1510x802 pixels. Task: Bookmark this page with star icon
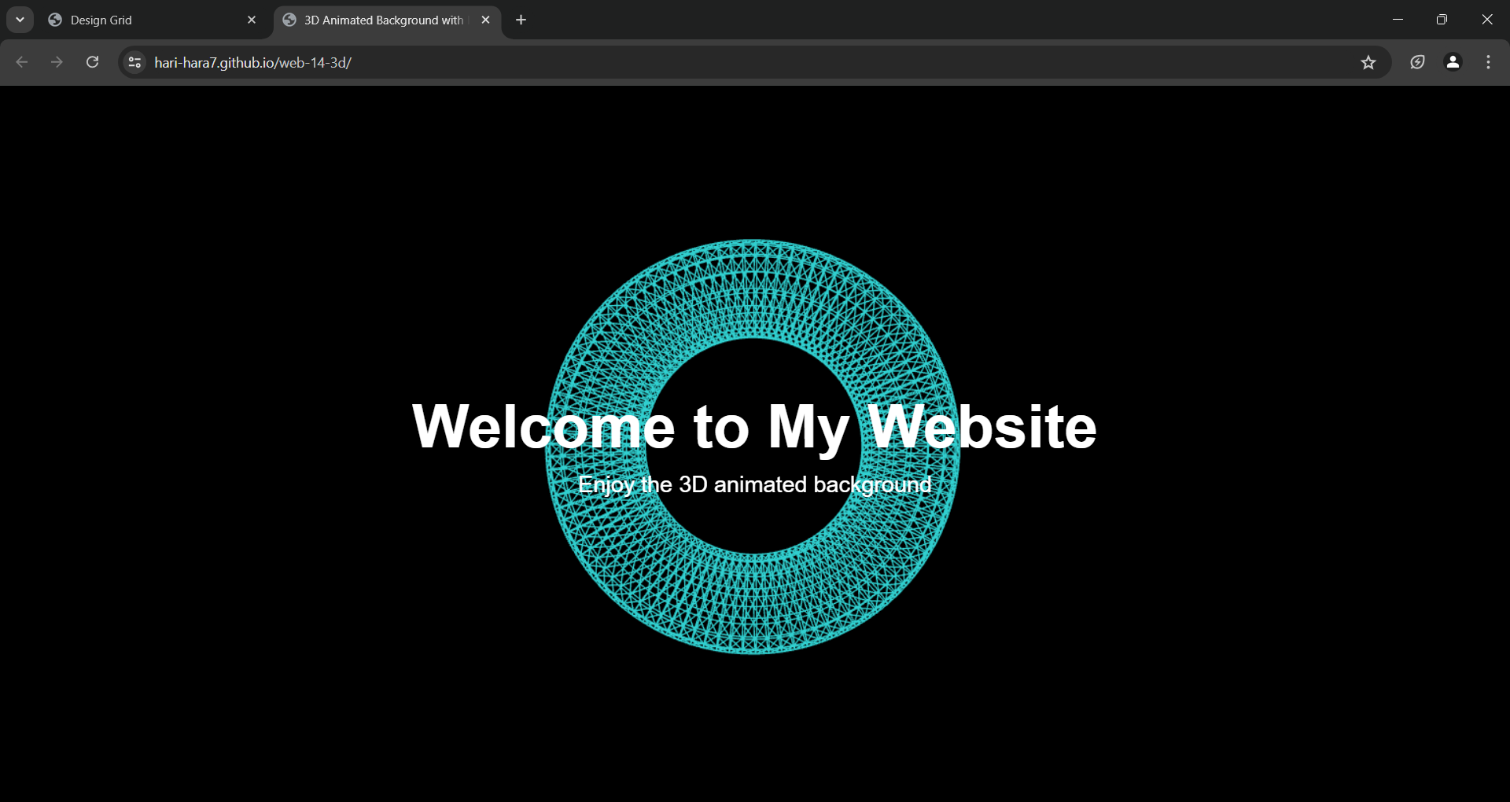click(1368, 62)
